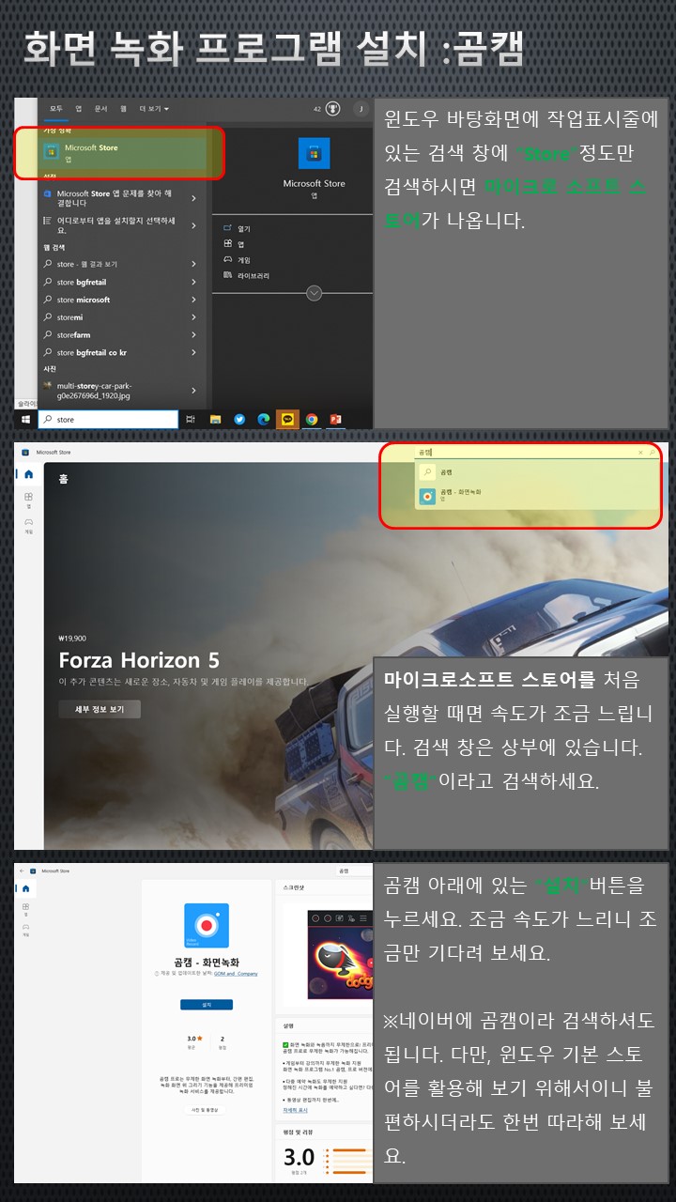Open Gaming in the 곰캠 page sidebar
Image resolution: width=676 pixels, height=1202 pixels.
point(25,930)
